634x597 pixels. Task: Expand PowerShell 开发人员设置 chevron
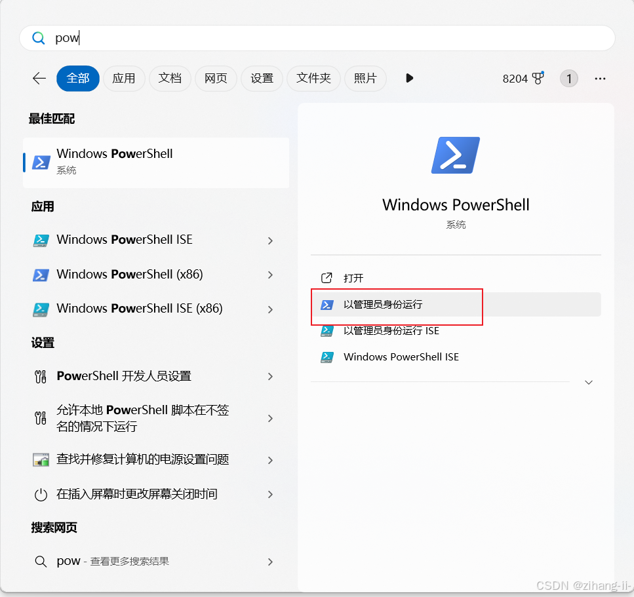pyautogui.click(x=271, y=376)
